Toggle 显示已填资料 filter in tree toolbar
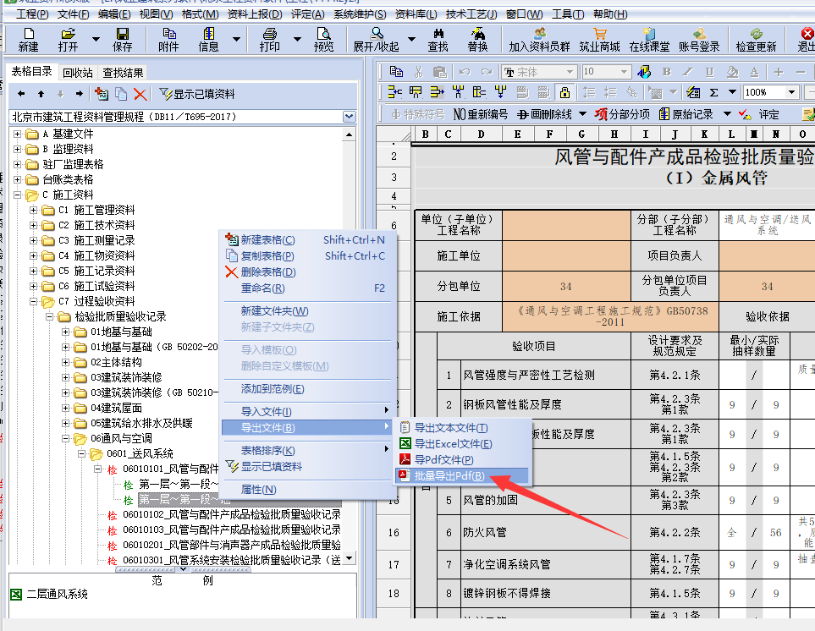The height and width of the screenshot is (631, 815). click(x=197, y=94)
